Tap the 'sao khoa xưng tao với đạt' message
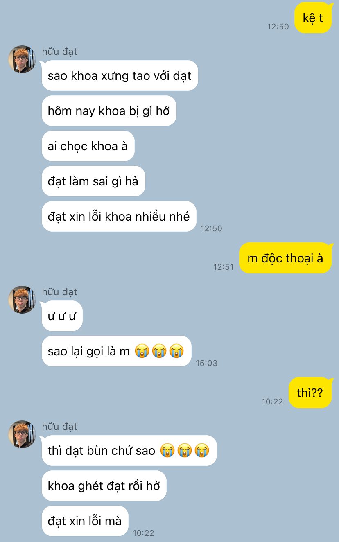 [120, 76]
